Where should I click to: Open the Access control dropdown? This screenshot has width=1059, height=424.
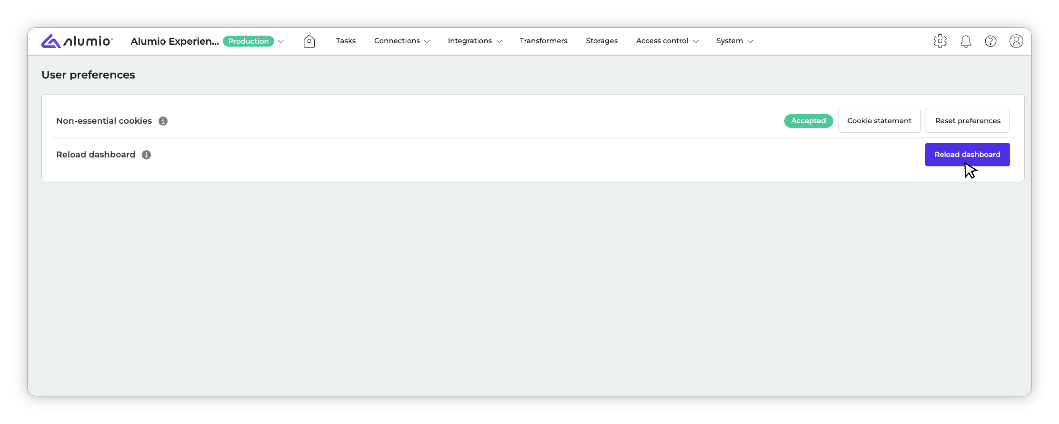click(667, 41)
